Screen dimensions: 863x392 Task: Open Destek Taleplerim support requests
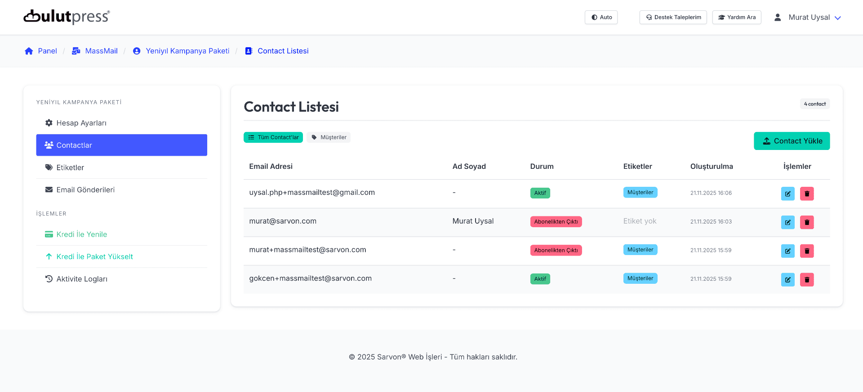click(x=673, y=18)
